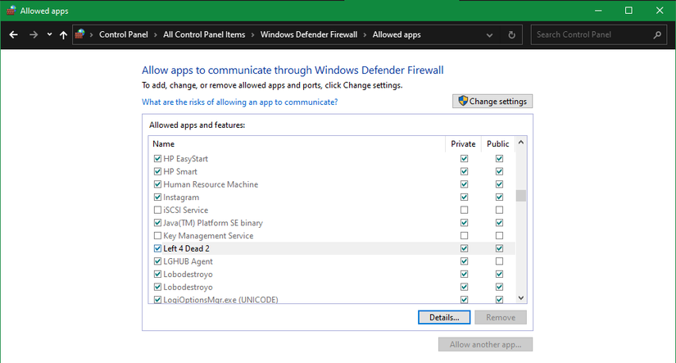Uncheck Private box for Left 4 Dead 2
The width and height of the screenshot is (676, 363).
[x=465, y=248]
